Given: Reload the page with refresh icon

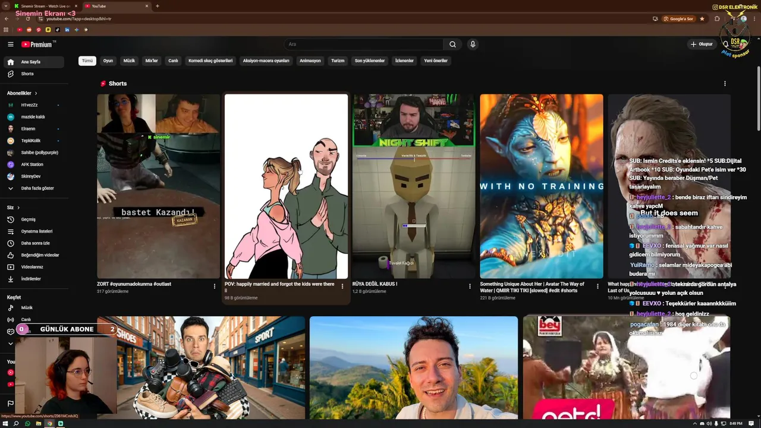Looking at the screenshot, I should 27,19.
